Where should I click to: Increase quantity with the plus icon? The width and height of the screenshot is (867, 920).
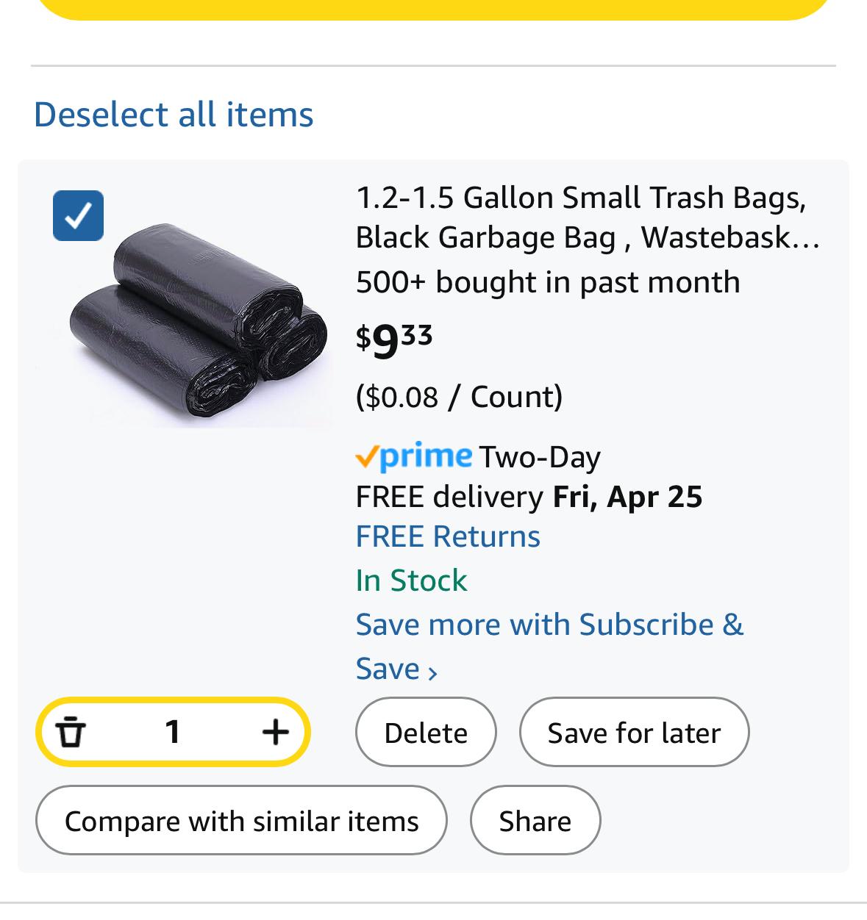pyautogui.click(x=275, y=731)
